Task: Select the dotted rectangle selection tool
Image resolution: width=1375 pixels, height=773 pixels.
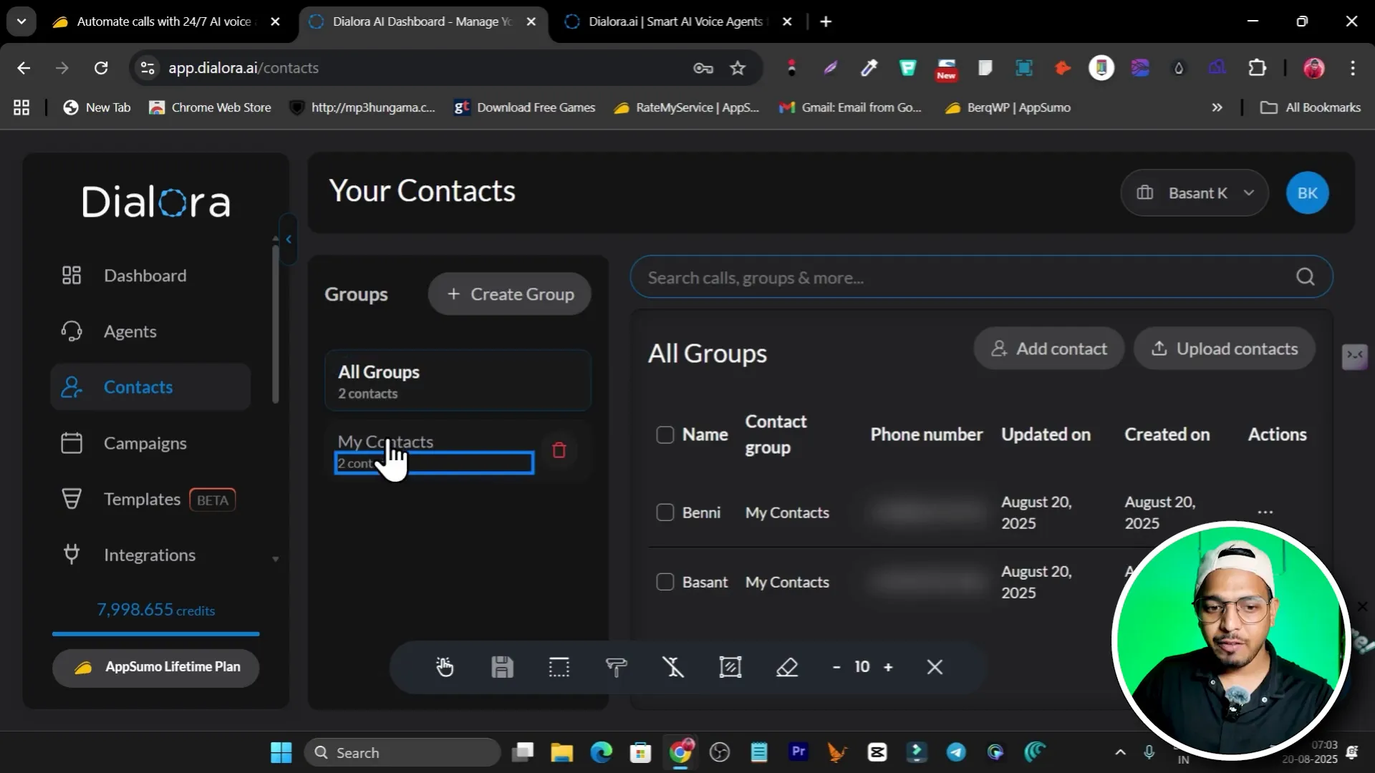Action: coord(559,667)
